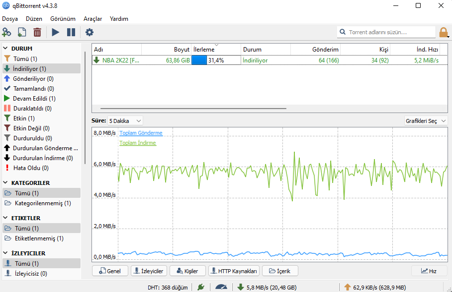452x292 pixels.
Task: Open the Süre 5 Dakika dropdown
Action: [x=125, y=120]
